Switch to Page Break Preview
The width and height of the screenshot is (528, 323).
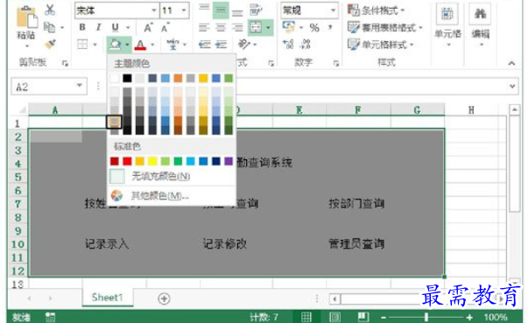click(x=363, y=317)
